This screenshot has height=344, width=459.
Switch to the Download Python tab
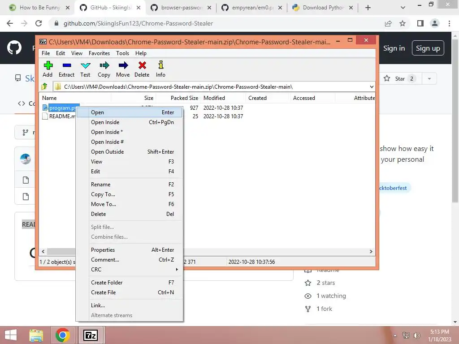click(x=323, y=8)
